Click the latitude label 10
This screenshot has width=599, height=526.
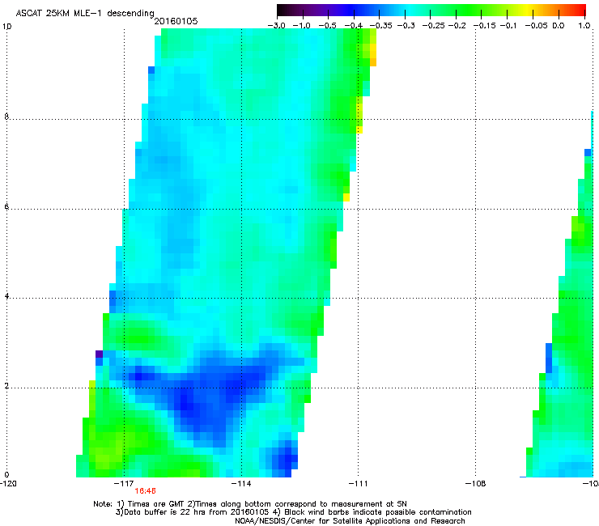coord(6,27)
